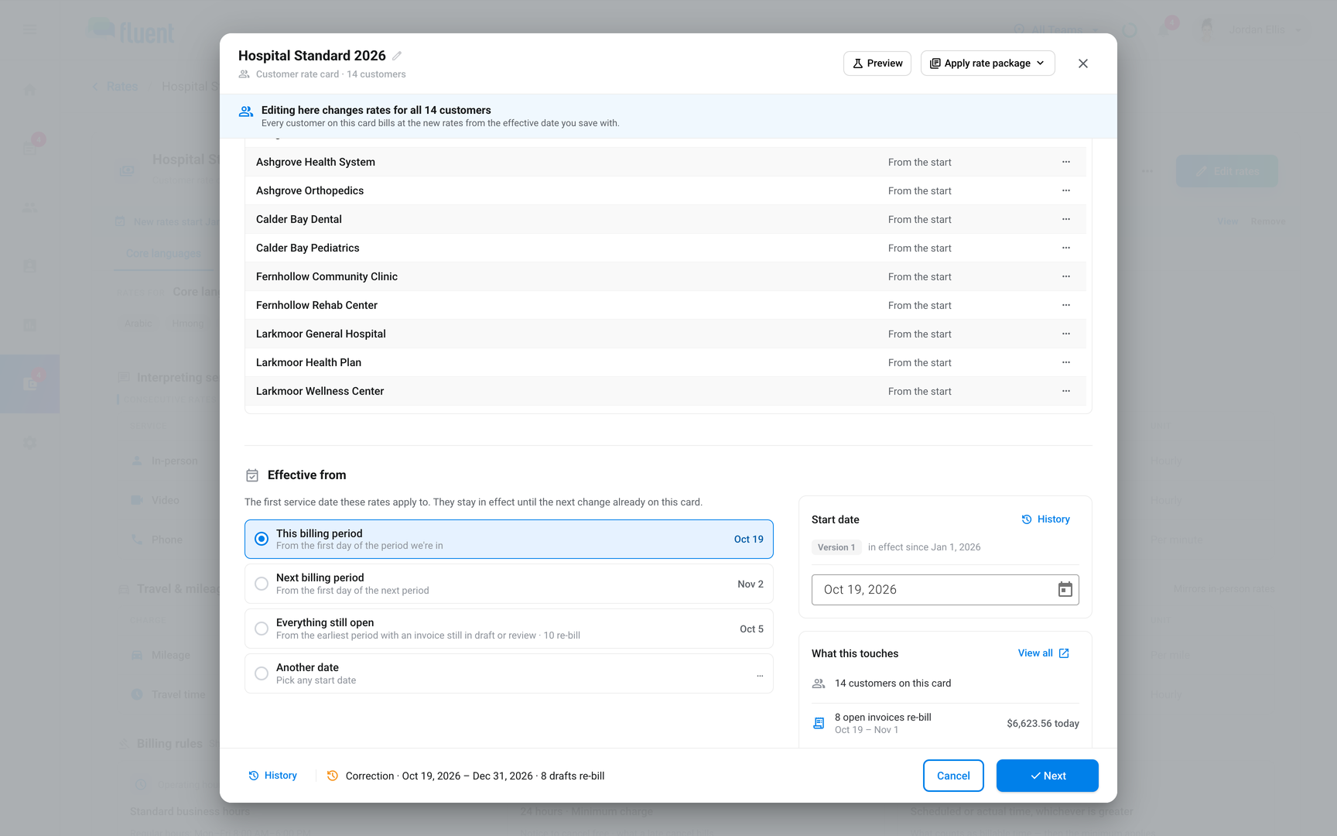Viewport: 1337px width, 836px height.
Task: Expand the Apply rate package dropdown
Action: coord(987,63)
